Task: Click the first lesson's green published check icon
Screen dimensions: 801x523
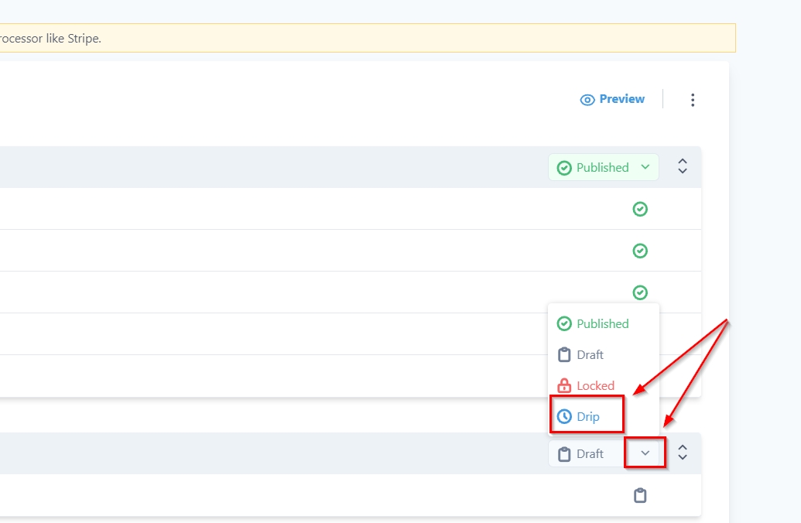Action: (639, 209)
